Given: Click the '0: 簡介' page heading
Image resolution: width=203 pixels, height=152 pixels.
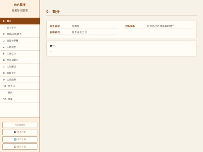Looking at the screenshot, I should (x=53, y=12).
